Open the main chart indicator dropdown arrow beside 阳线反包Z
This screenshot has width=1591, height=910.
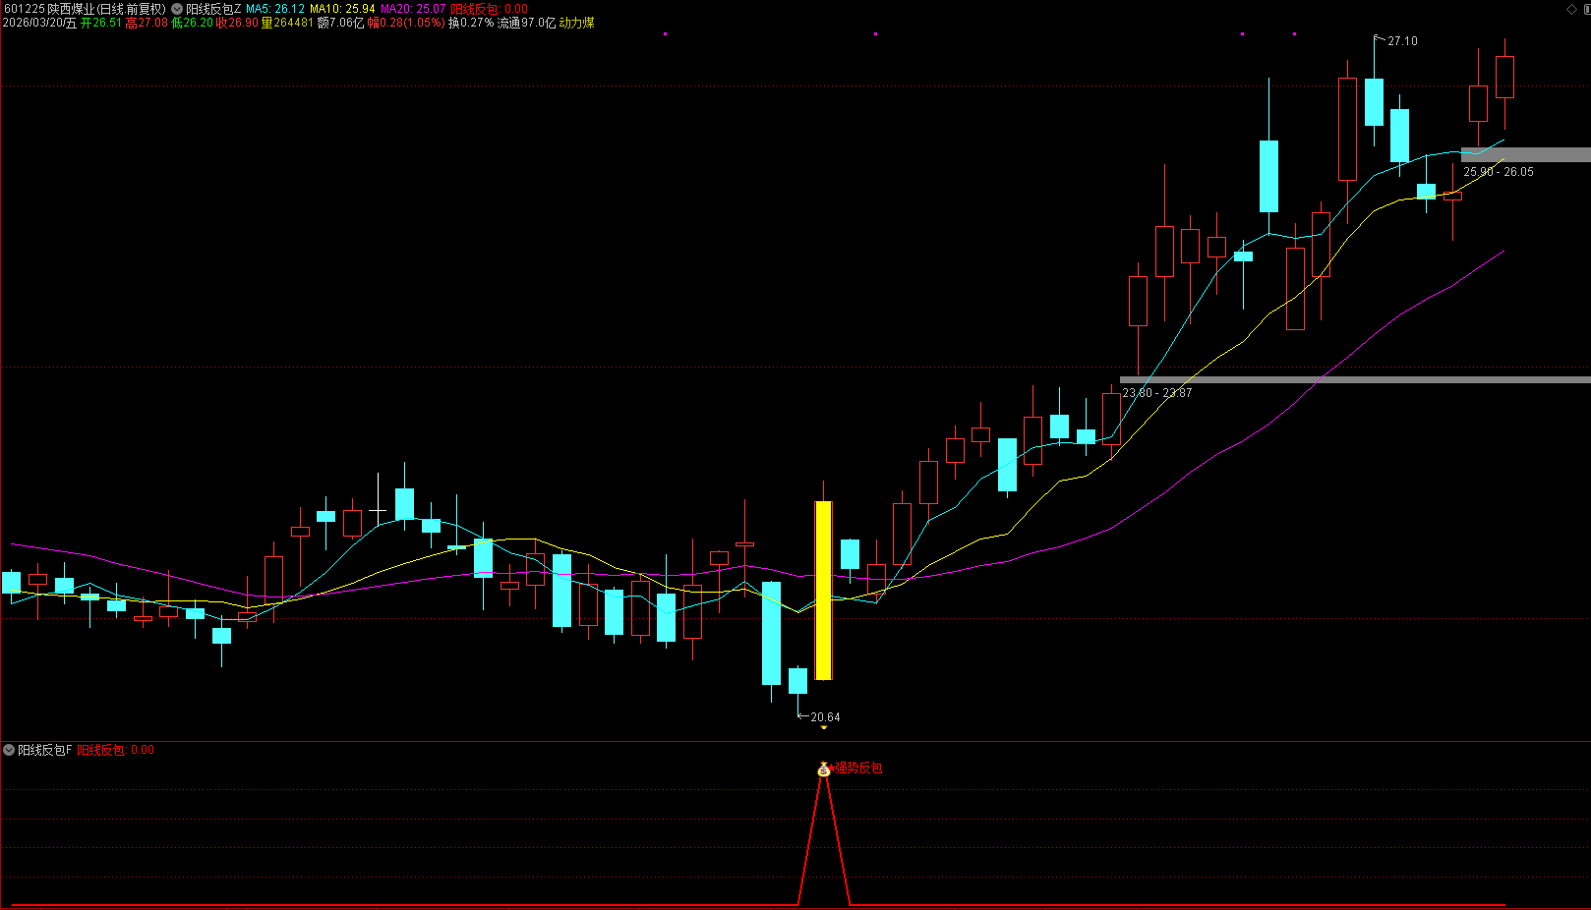pyautogui.click(x=177, y=9)
